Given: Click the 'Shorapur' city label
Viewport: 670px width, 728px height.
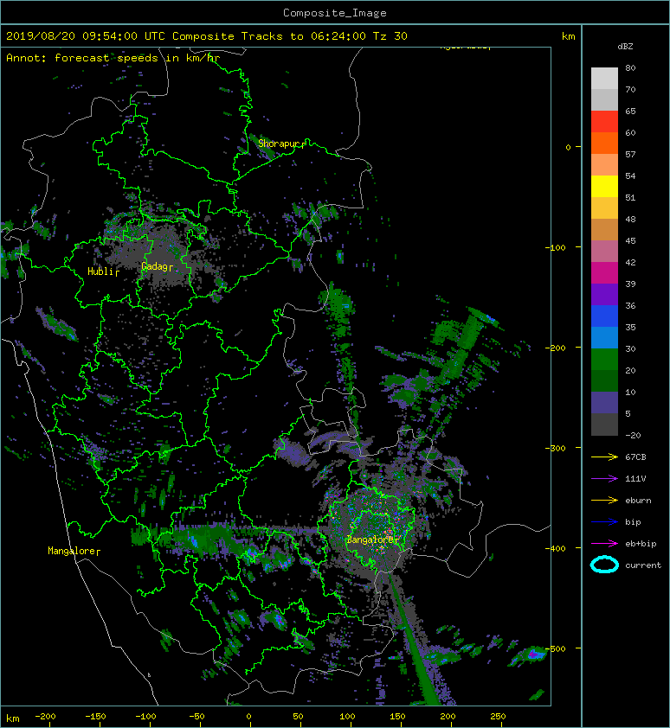Looking at the screenshot, I should pos(279,144).
